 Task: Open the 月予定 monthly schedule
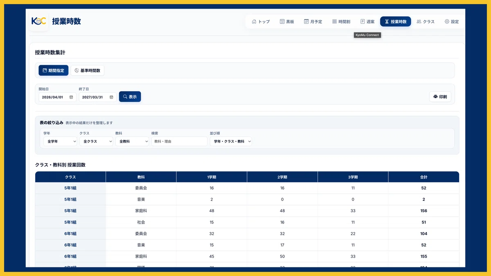coord(313,22)
